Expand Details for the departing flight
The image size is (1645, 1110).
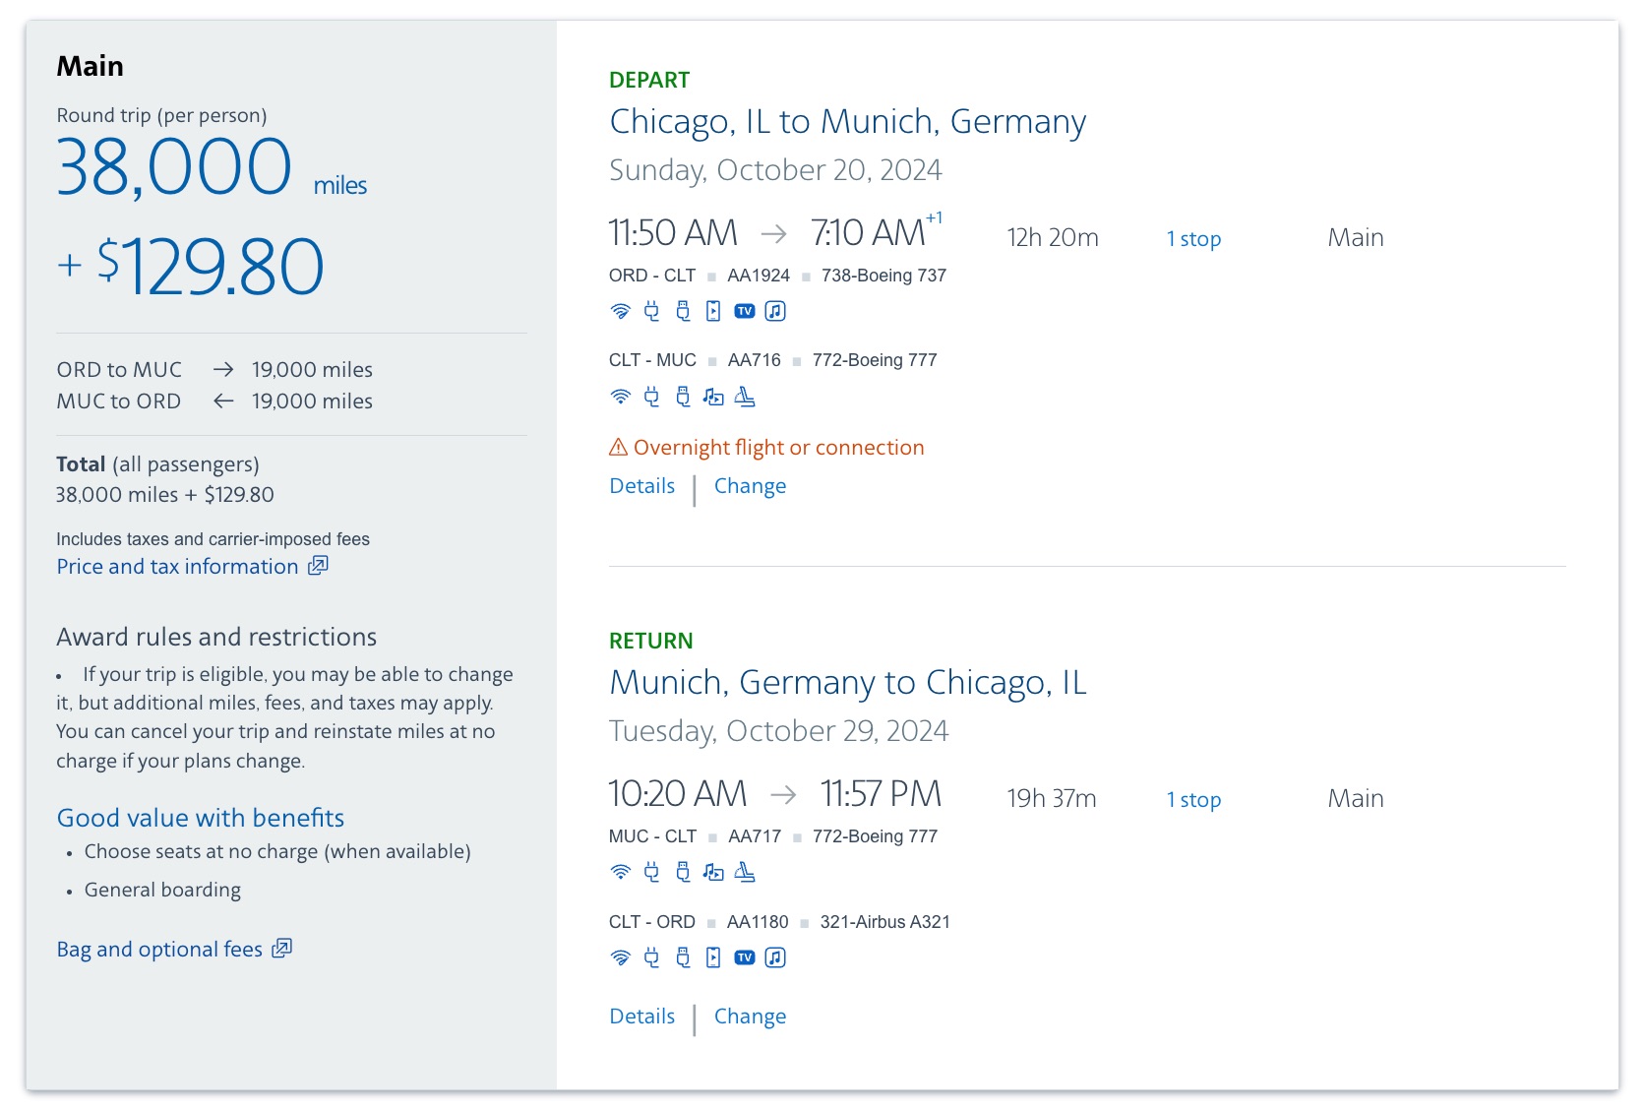coord(641,485)
